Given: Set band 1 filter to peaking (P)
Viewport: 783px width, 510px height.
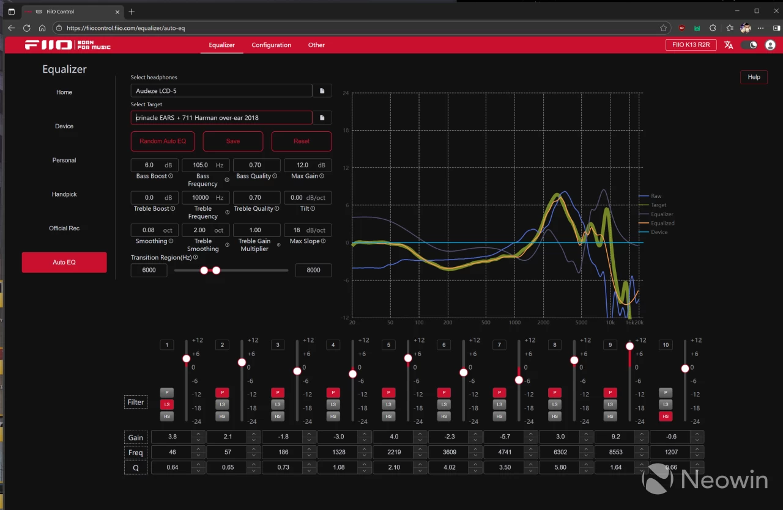Looking at the screenshot, I should coord(166,392).
